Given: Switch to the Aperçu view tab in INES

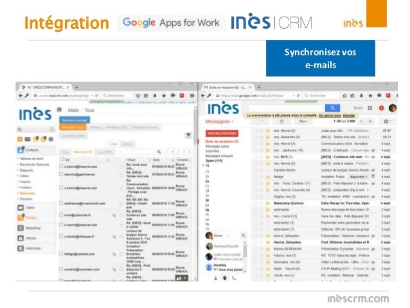Looking at the screenshot, I should (x=127, y=144).
